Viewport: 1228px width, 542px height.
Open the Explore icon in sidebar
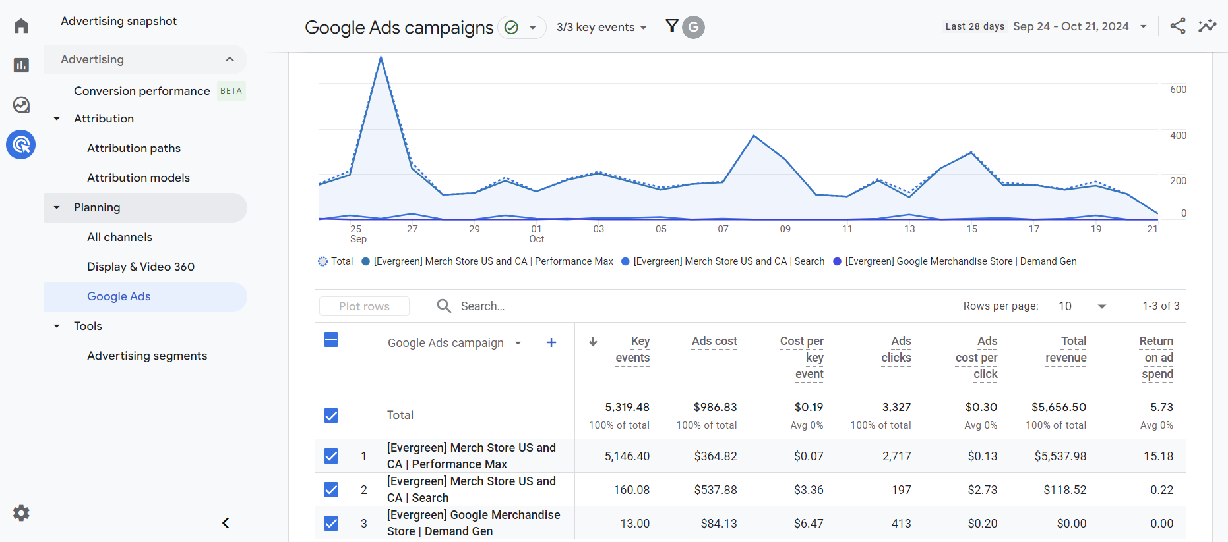(21, 105)
